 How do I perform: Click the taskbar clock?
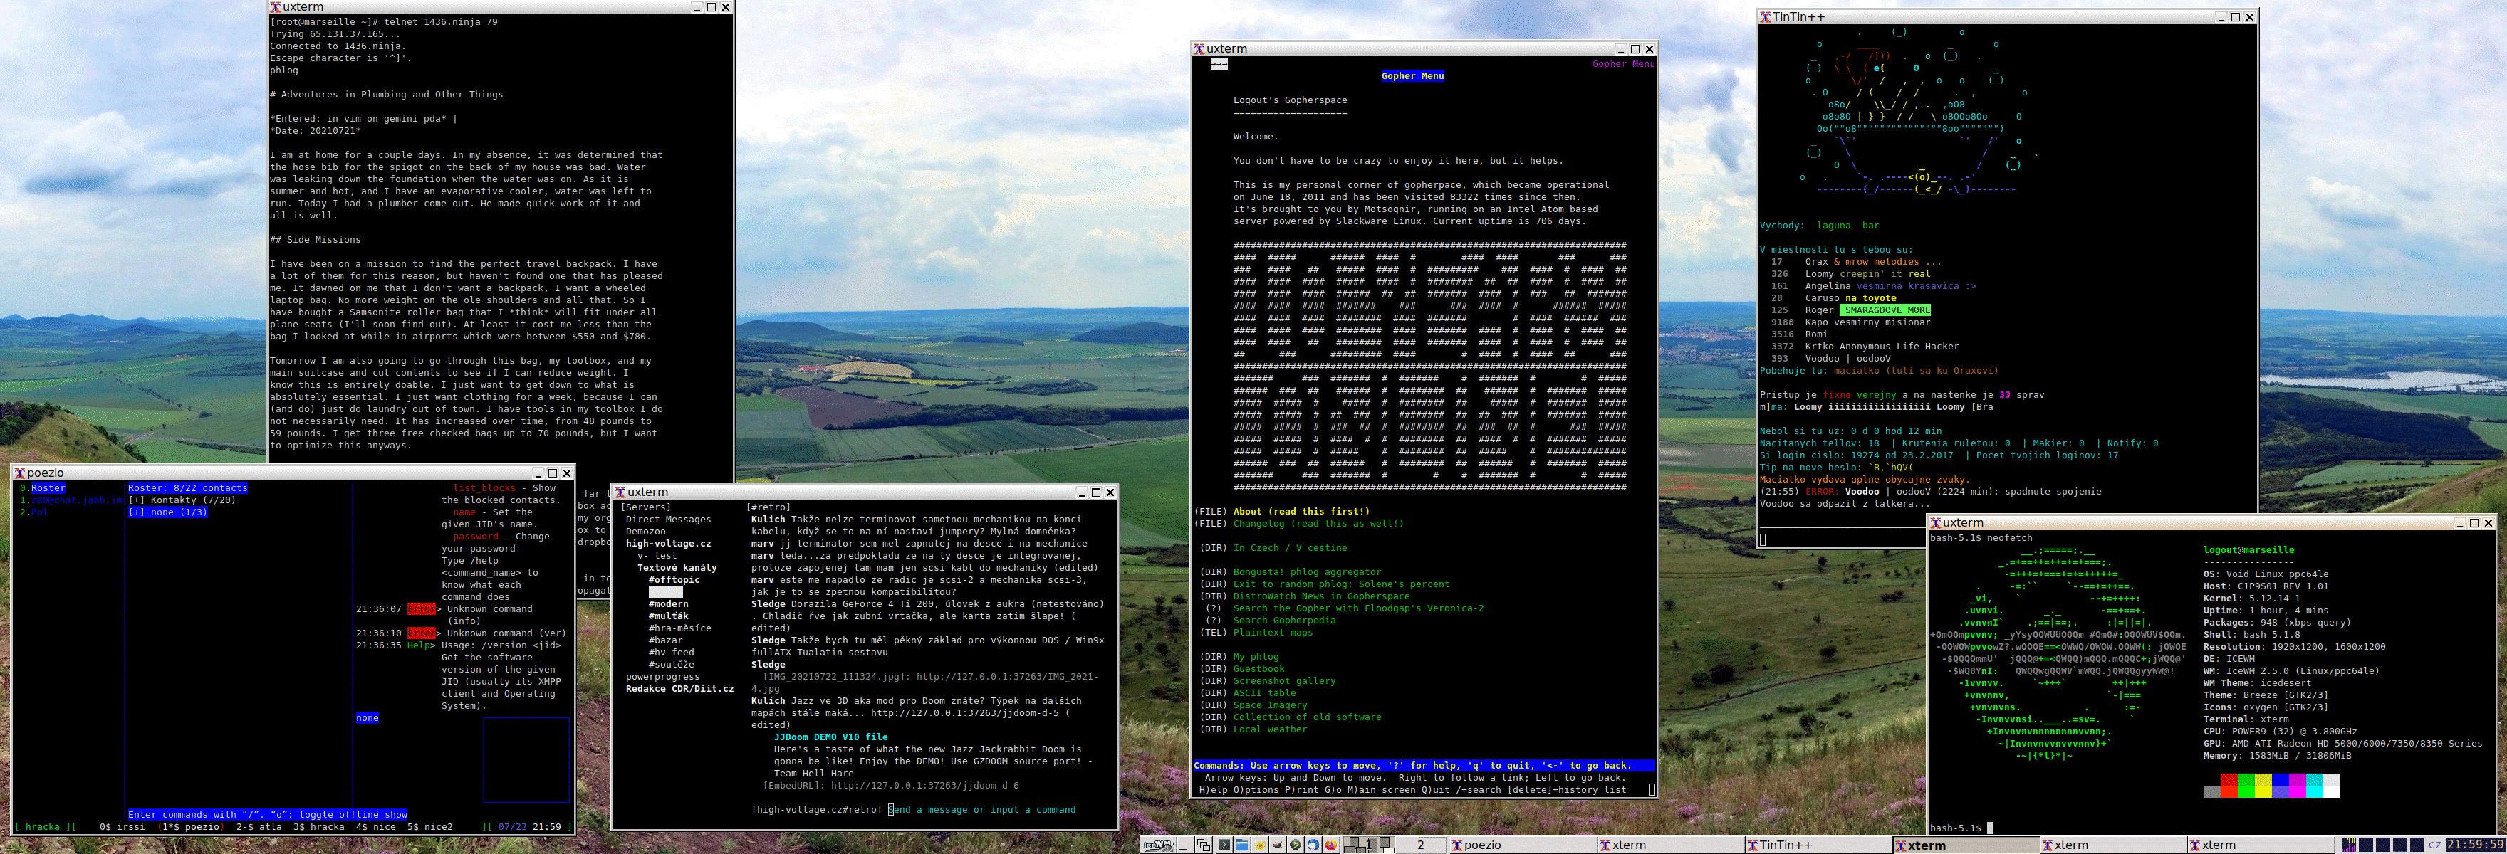point(2476,845)
